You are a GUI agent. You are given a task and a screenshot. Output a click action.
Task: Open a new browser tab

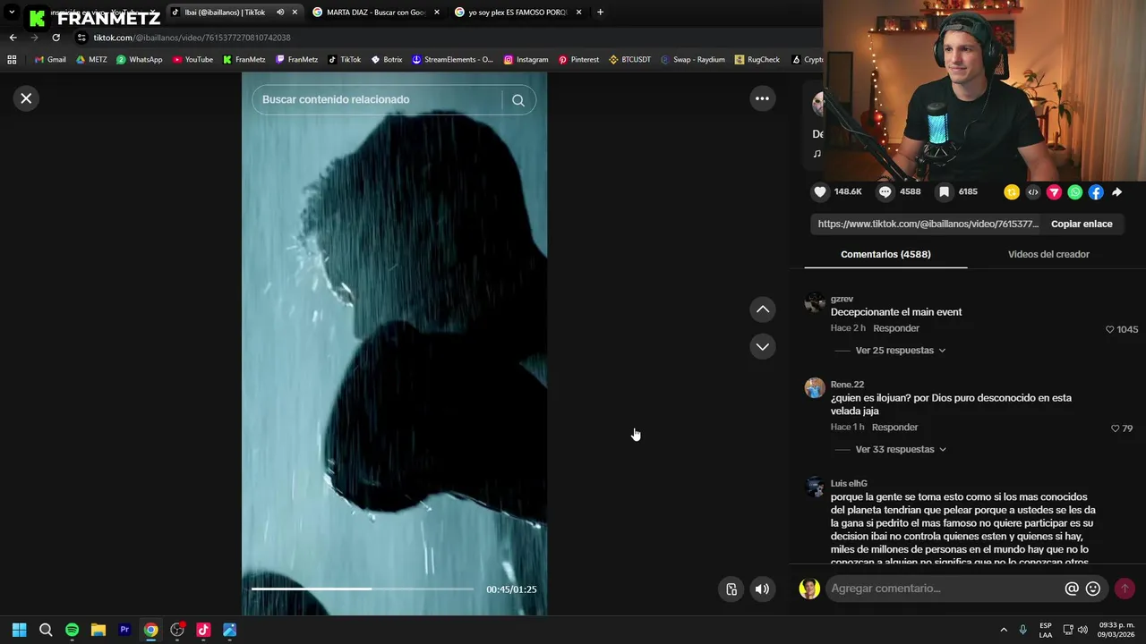click(600, 13)
